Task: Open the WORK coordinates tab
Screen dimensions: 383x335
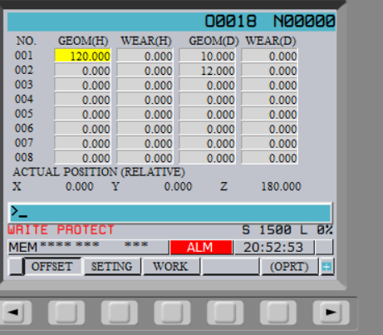Action: click(171, 267)
